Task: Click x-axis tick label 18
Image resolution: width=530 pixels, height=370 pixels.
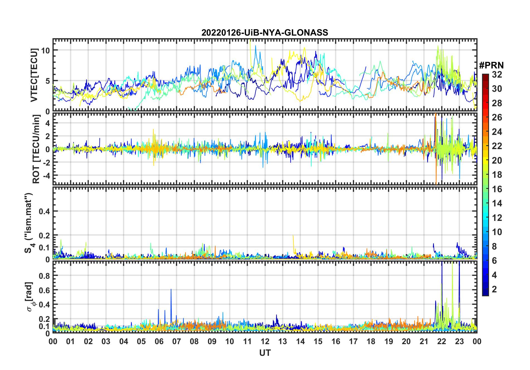Action: click(x=371, y=341)
